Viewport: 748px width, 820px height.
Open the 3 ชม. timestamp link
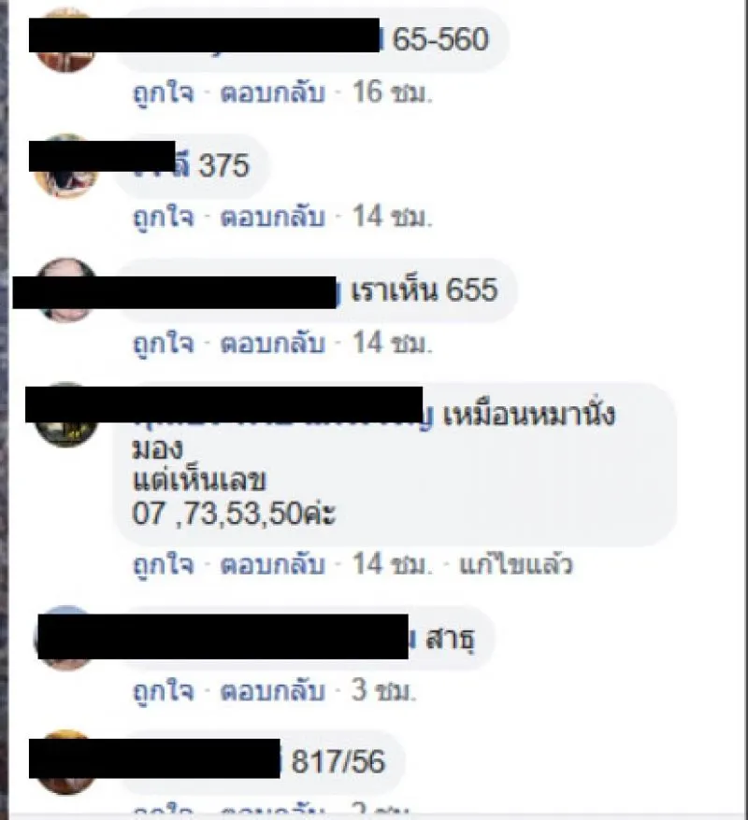point(383,691)
